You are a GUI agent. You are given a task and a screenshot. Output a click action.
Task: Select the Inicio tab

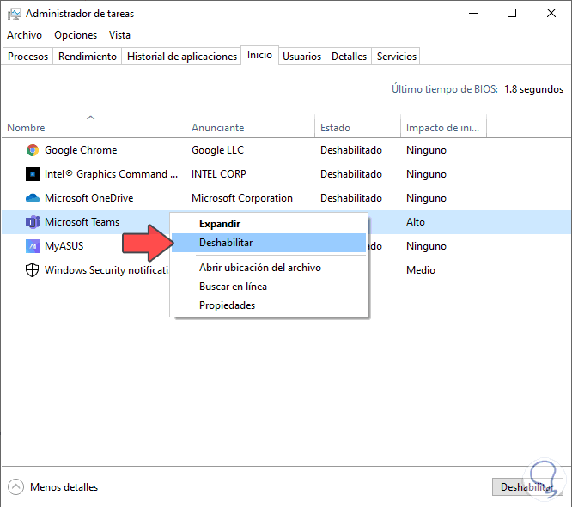(259, 55)
